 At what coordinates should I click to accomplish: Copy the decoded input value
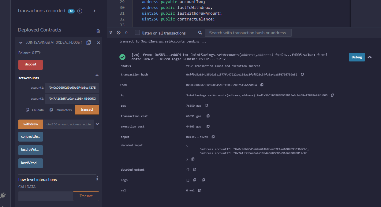(193, 159)
